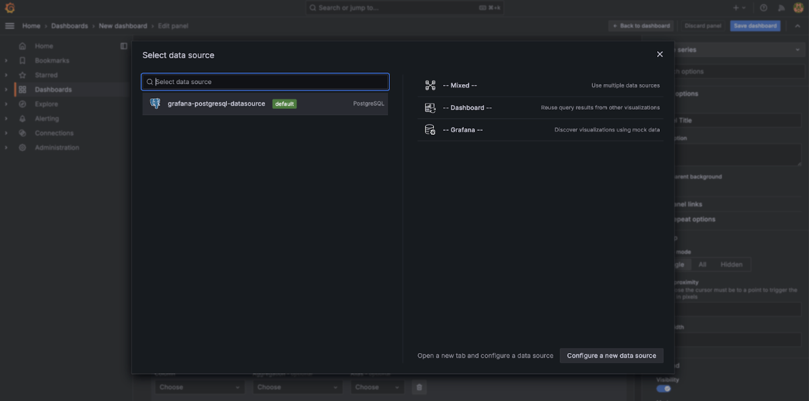Click the PostgreSQL elephant icon

coord(155,104)
